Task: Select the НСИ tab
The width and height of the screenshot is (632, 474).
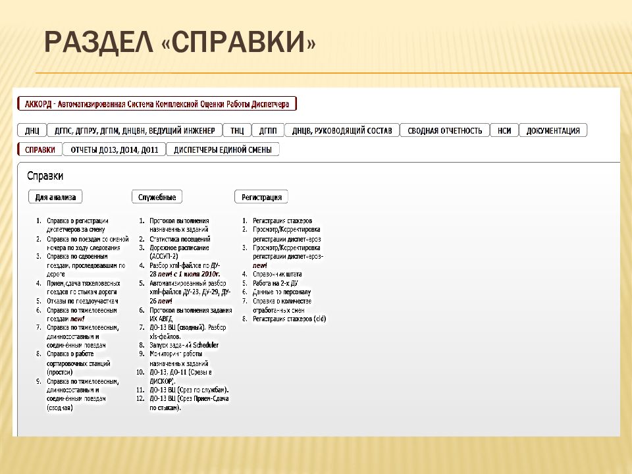Action: point(504,130)
